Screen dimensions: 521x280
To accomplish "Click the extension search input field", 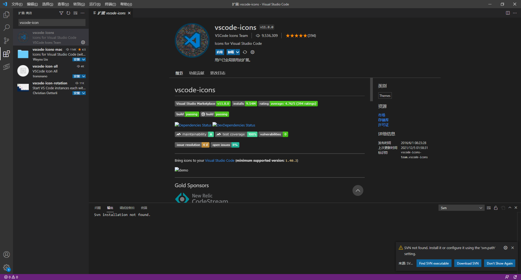I will click(52, 23).
